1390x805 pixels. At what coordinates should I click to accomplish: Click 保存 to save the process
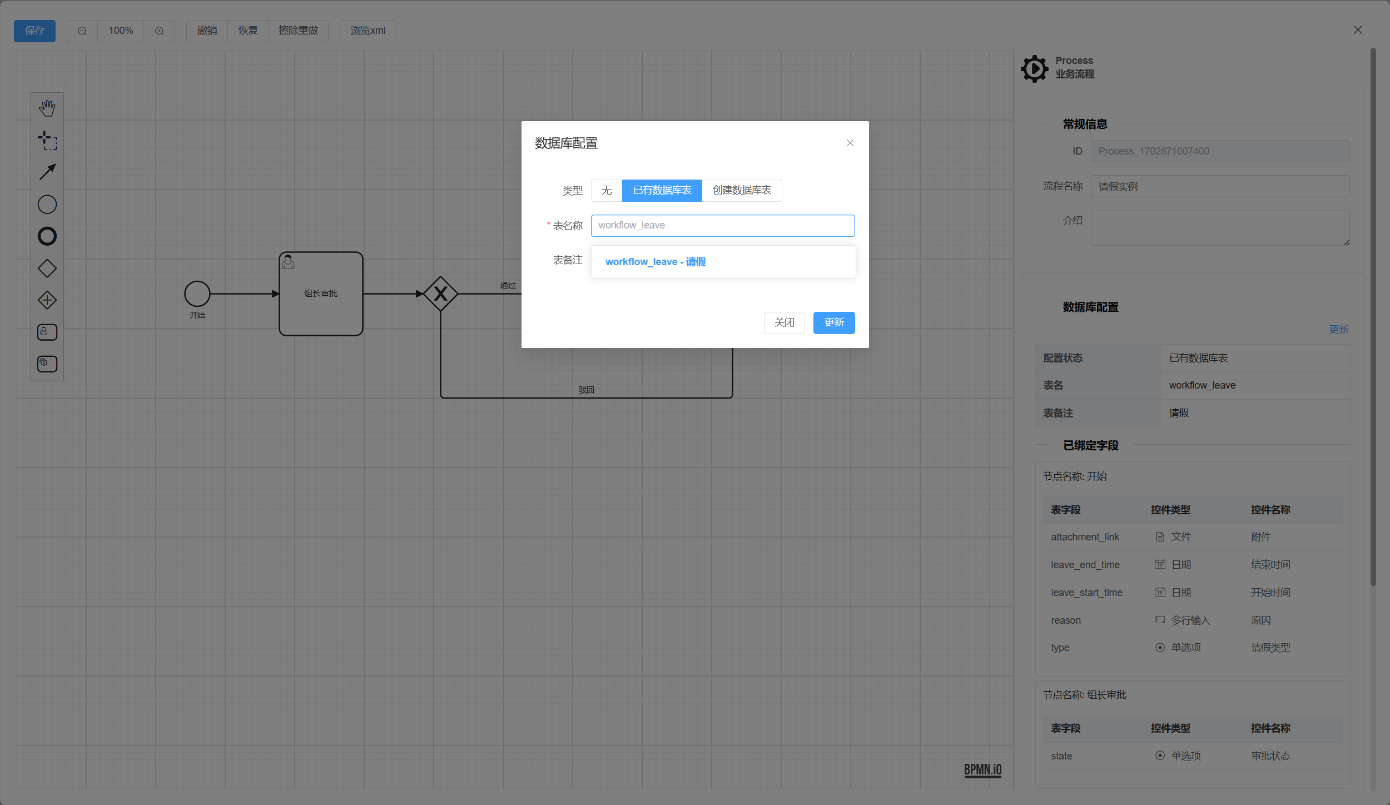click(34, 31)
